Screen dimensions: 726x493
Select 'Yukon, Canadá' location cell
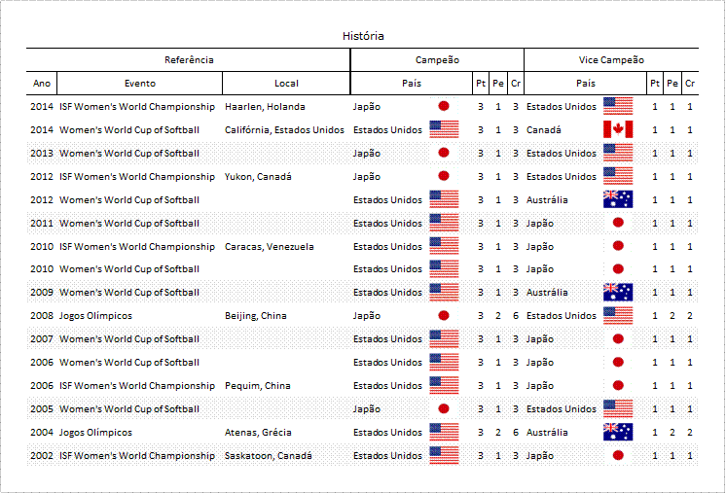click(258, 177)
